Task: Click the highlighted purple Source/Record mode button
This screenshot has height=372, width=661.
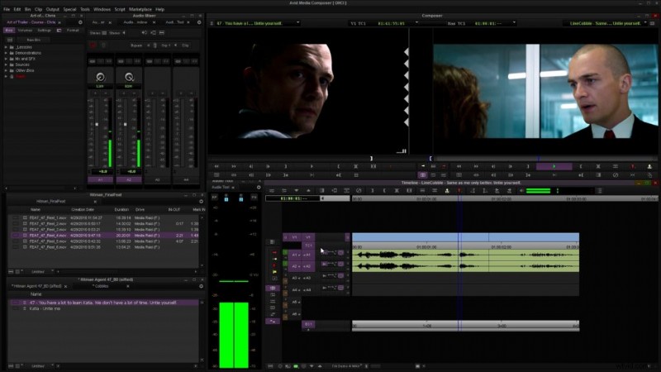Action: (423, 174)
